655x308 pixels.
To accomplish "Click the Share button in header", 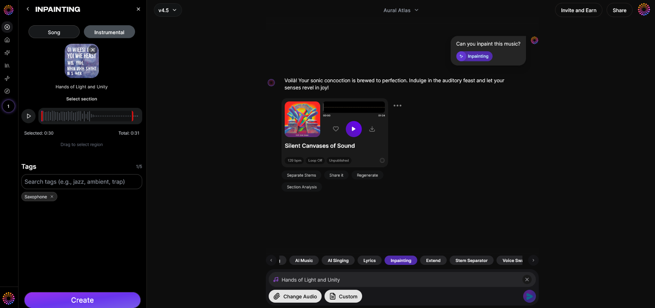I will [x=620, y=10].
